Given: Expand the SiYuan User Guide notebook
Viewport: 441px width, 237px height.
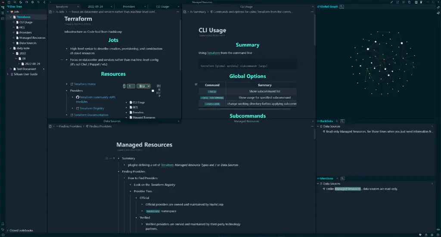Looking at the screenshot, I should [8, 74].
